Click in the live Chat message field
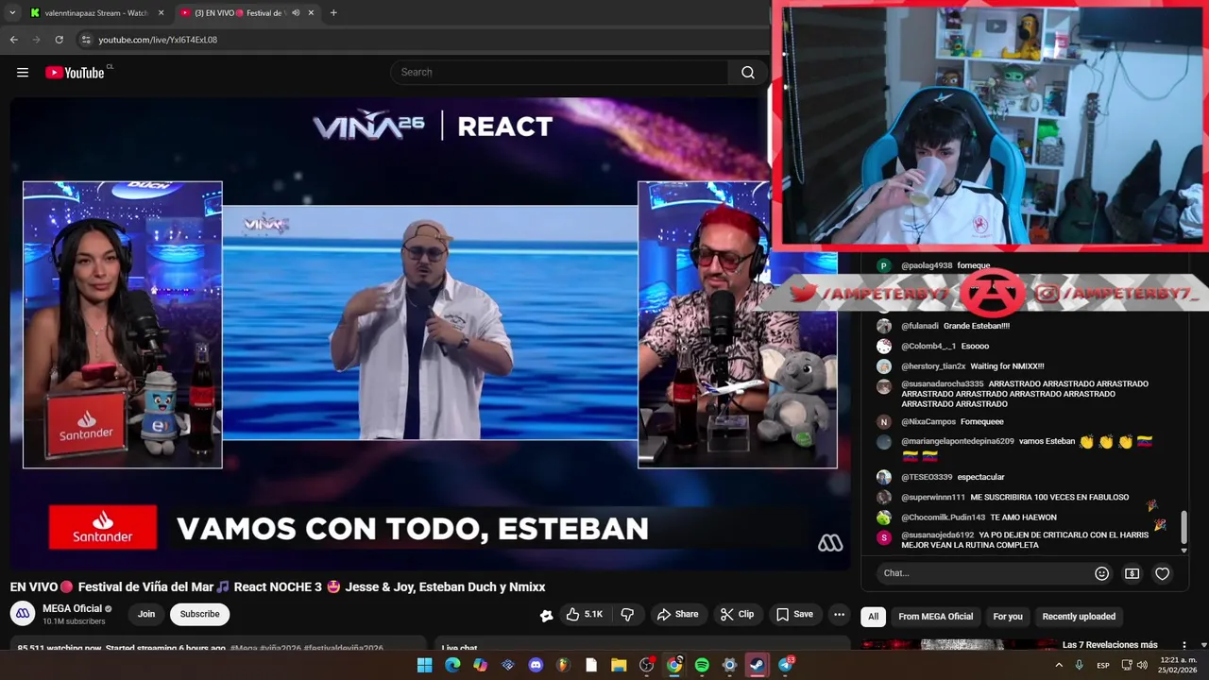 coord(982,573)
